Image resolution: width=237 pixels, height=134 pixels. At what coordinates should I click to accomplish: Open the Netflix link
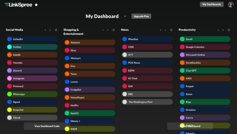pos(90,105)
